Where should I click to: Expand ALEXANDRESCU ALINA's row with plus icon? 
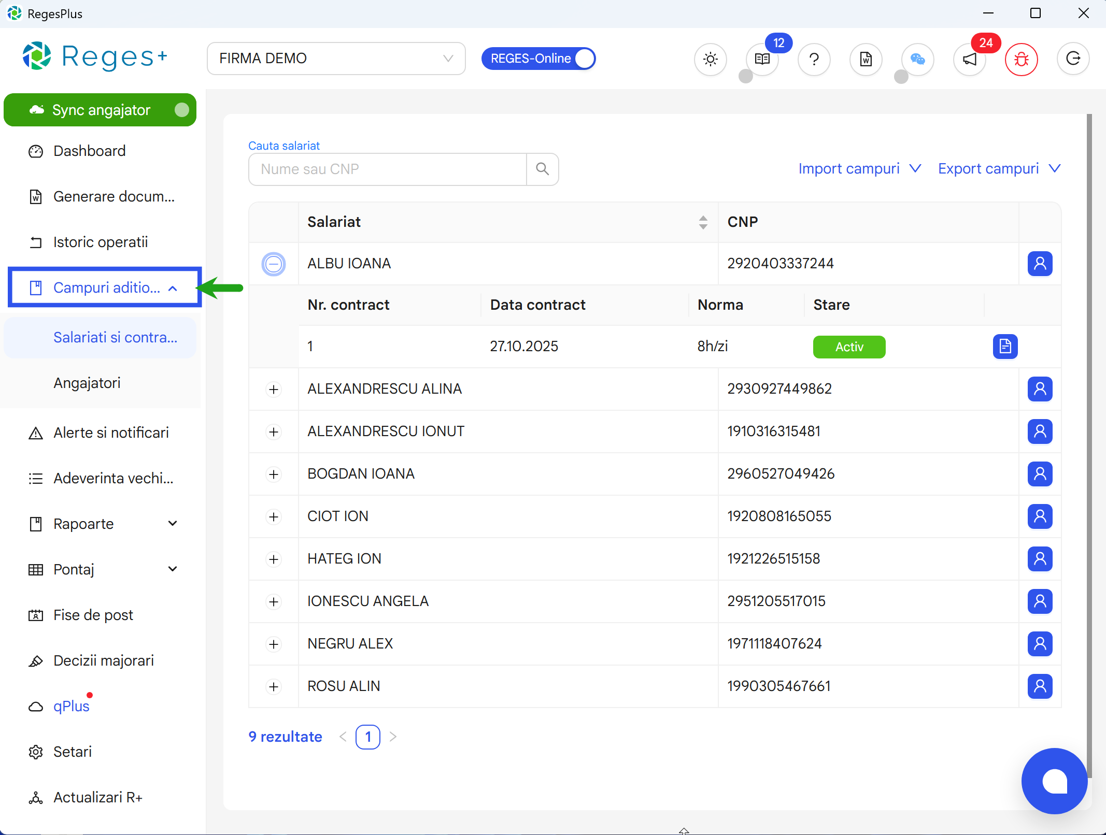274,389
